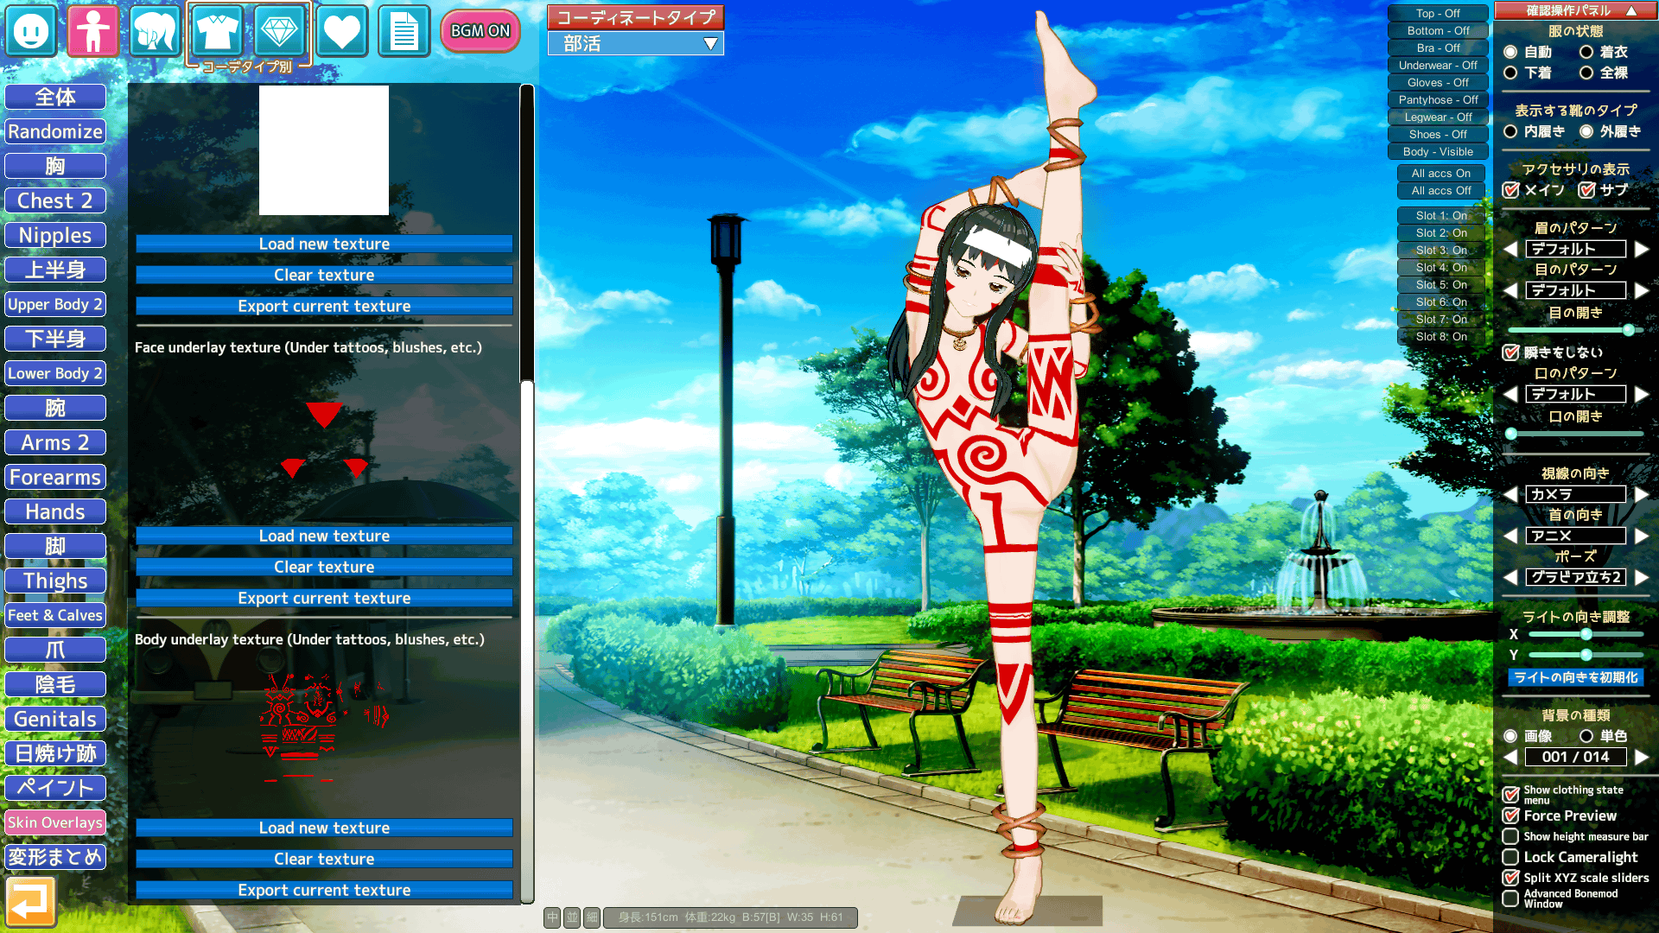Advance pose with right arrow next to グラビア立ち2
Image resolution: width=1659 pixels, height=933 pixels.
pyautogui.click(x=1642, y=577)
